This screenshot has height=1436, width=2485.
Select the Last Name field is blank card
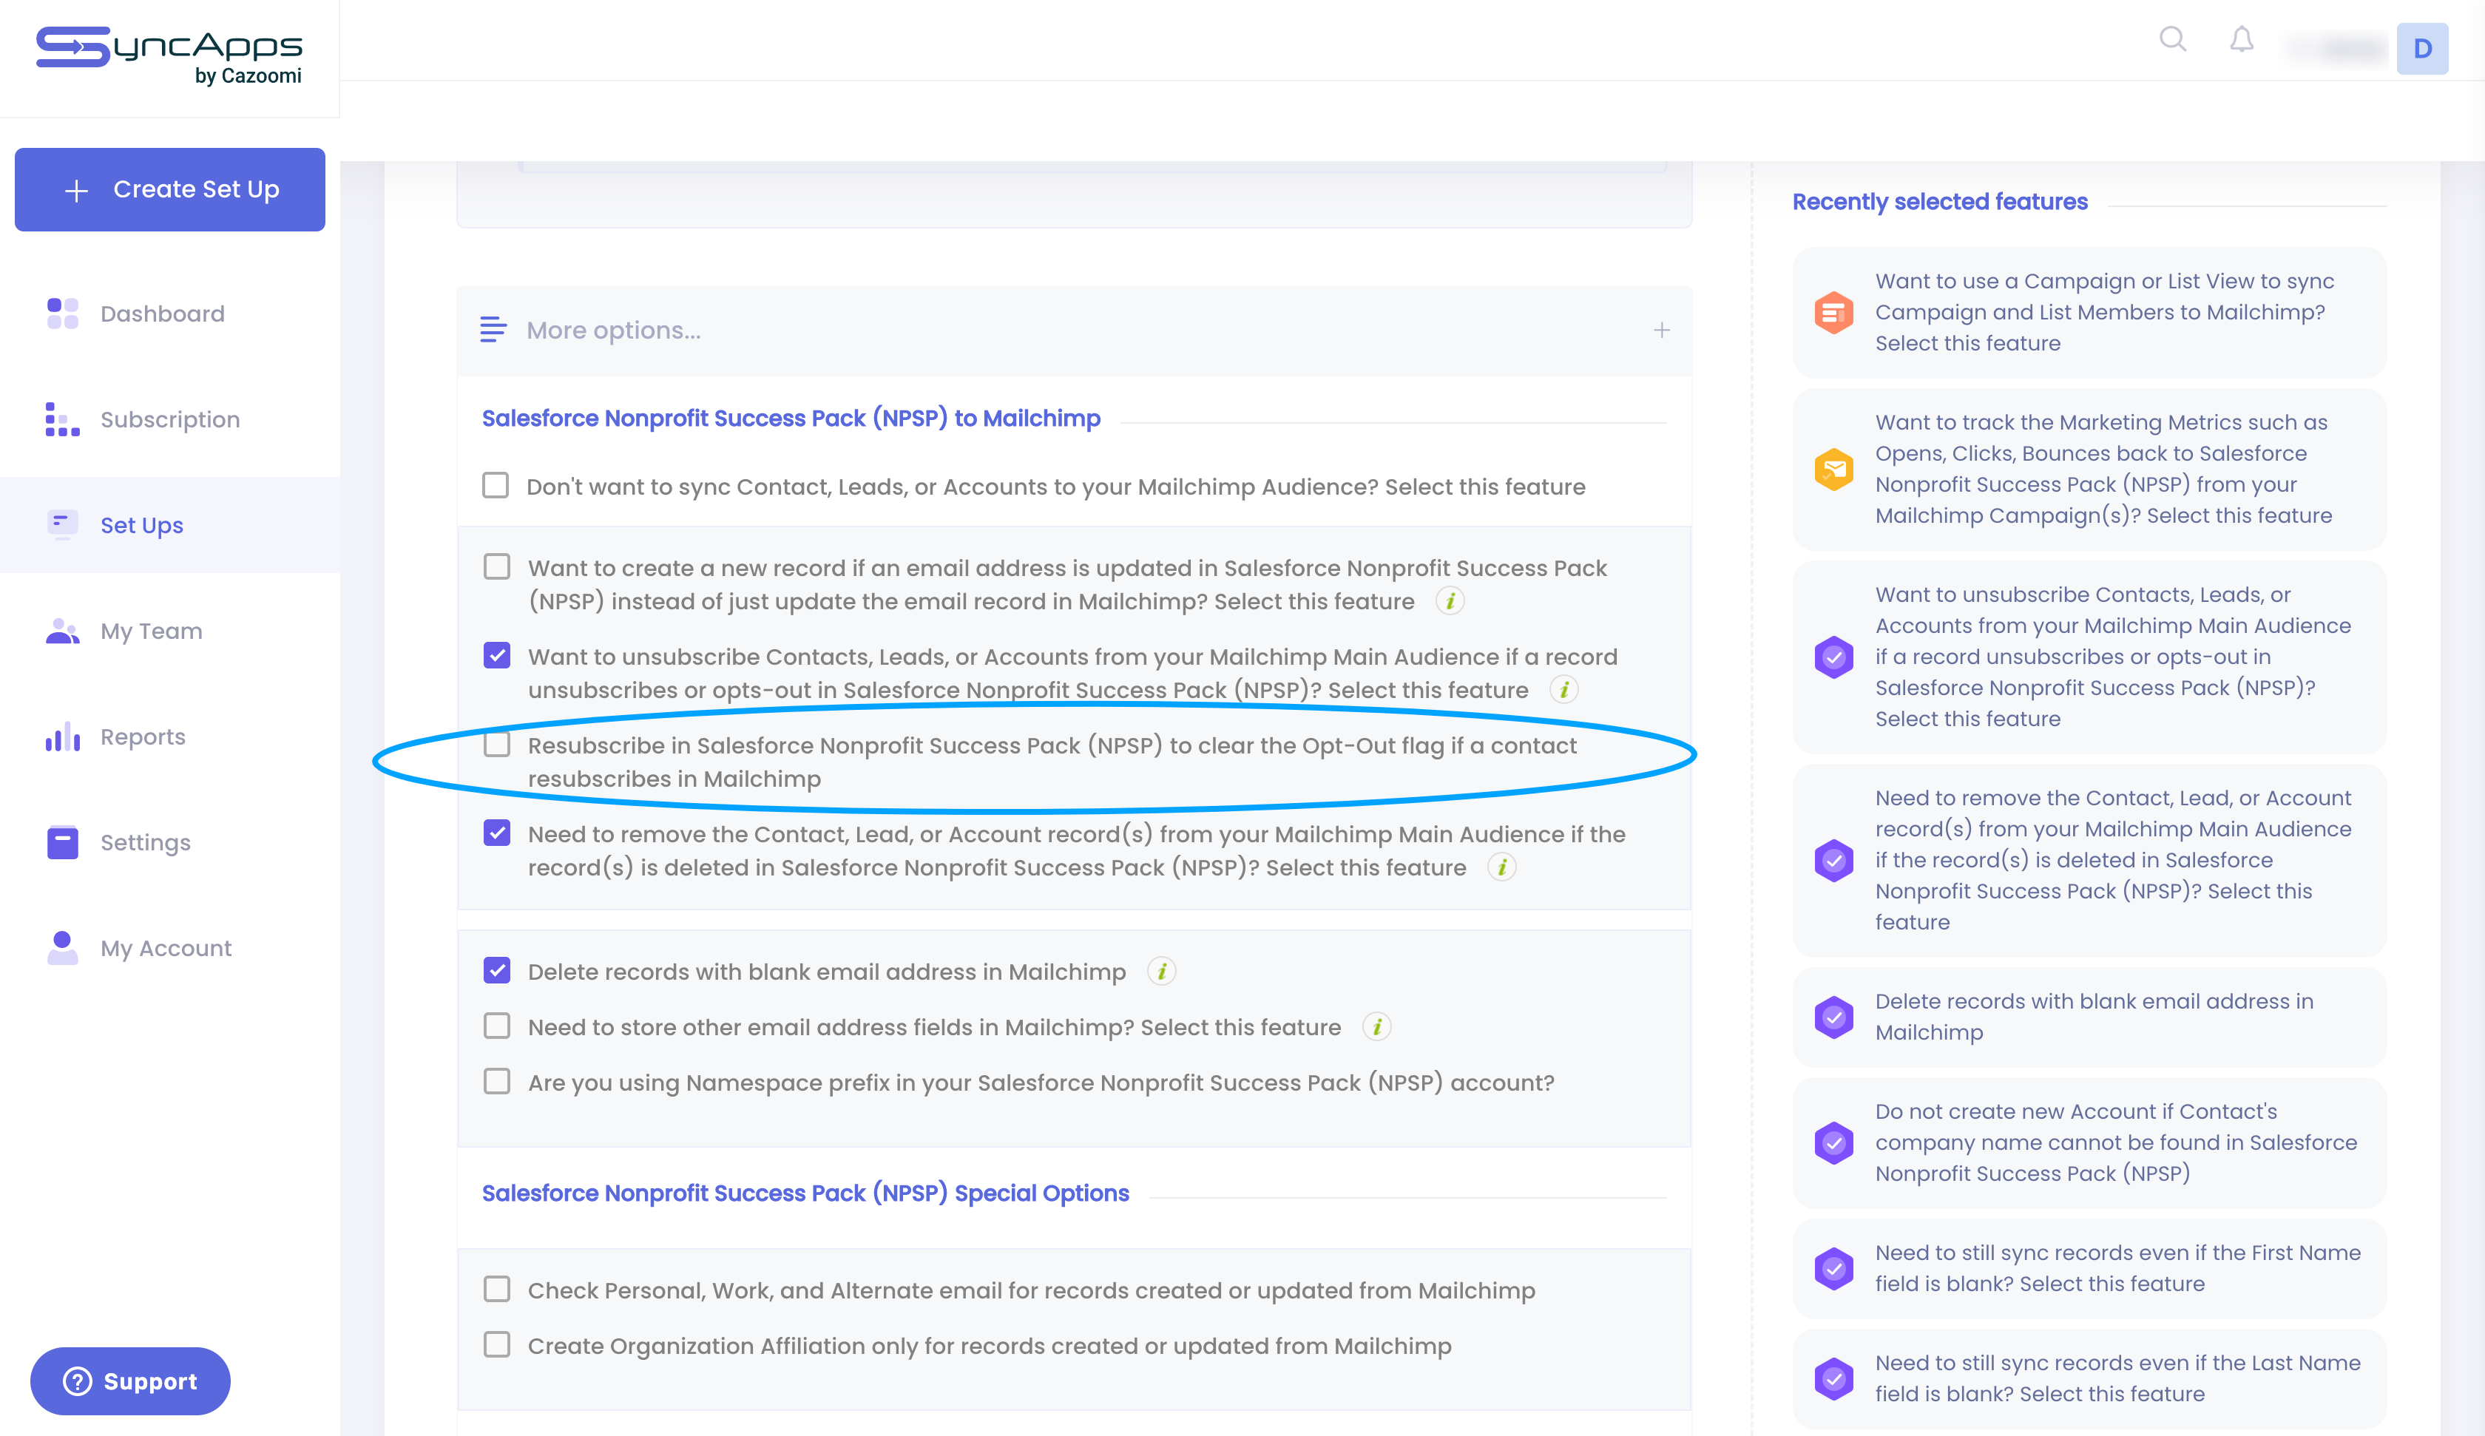[x=2089, y=1379]
